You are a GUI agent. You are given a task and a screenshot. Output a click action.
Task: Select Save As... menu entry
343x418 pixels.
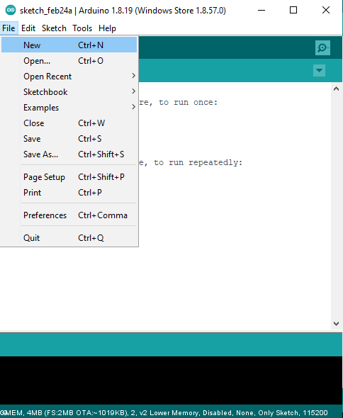[69, 154]
